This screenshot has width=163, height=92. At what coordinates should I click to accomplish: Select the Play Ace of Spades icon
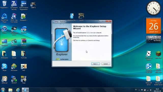click(149, 56)
